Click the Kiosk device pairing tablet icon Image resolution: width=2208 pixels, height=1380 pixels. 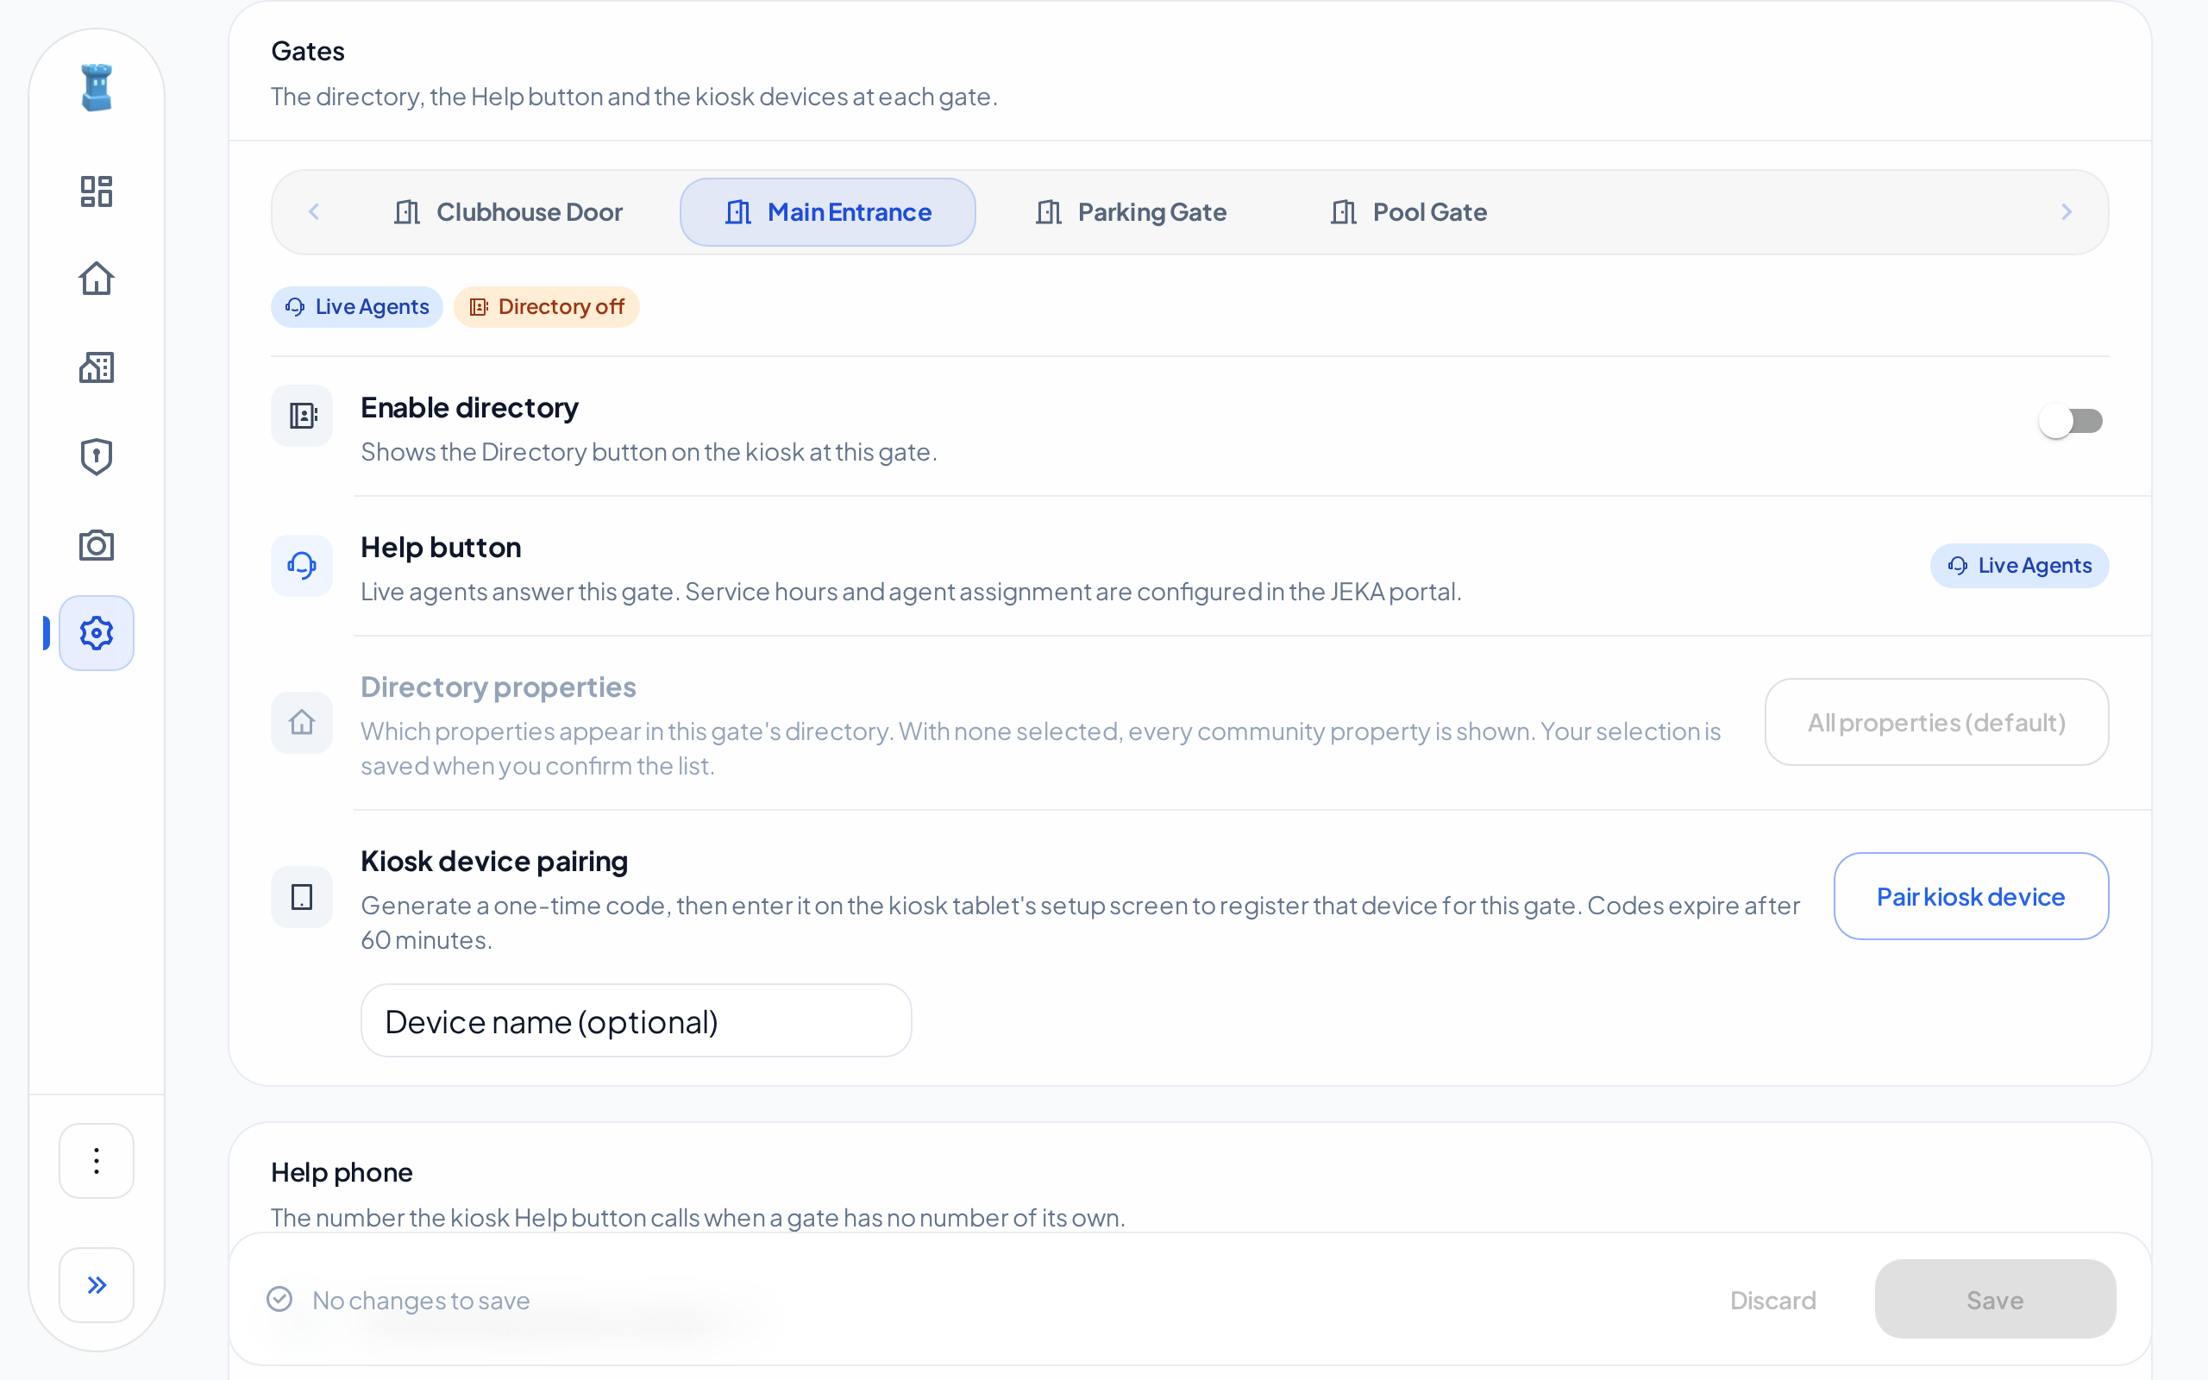click(x=302, y=897)
